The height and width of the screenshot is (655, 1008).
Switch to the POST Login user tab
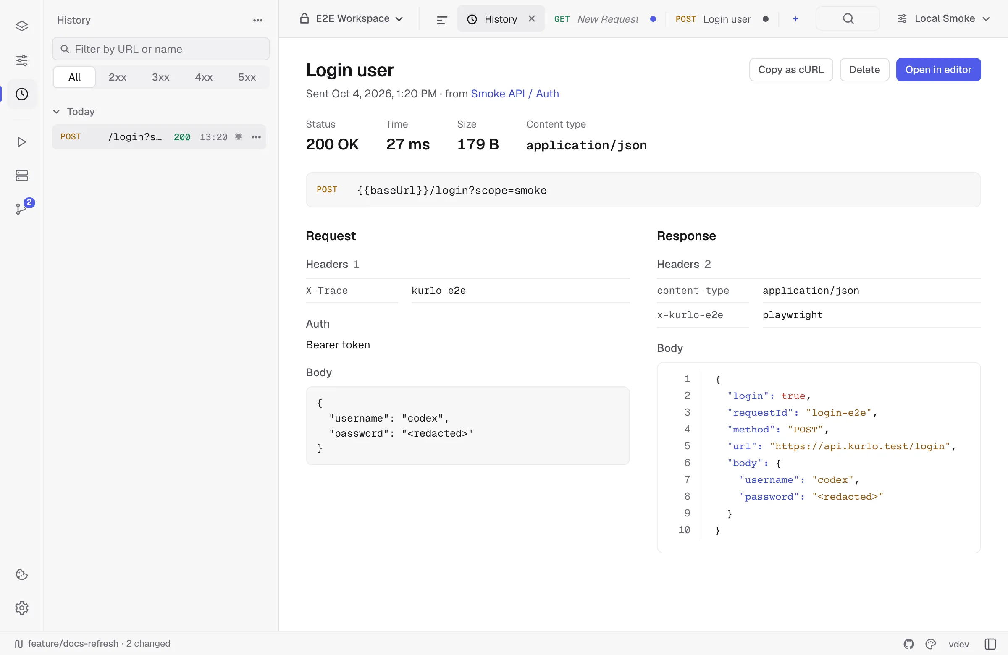722,18
